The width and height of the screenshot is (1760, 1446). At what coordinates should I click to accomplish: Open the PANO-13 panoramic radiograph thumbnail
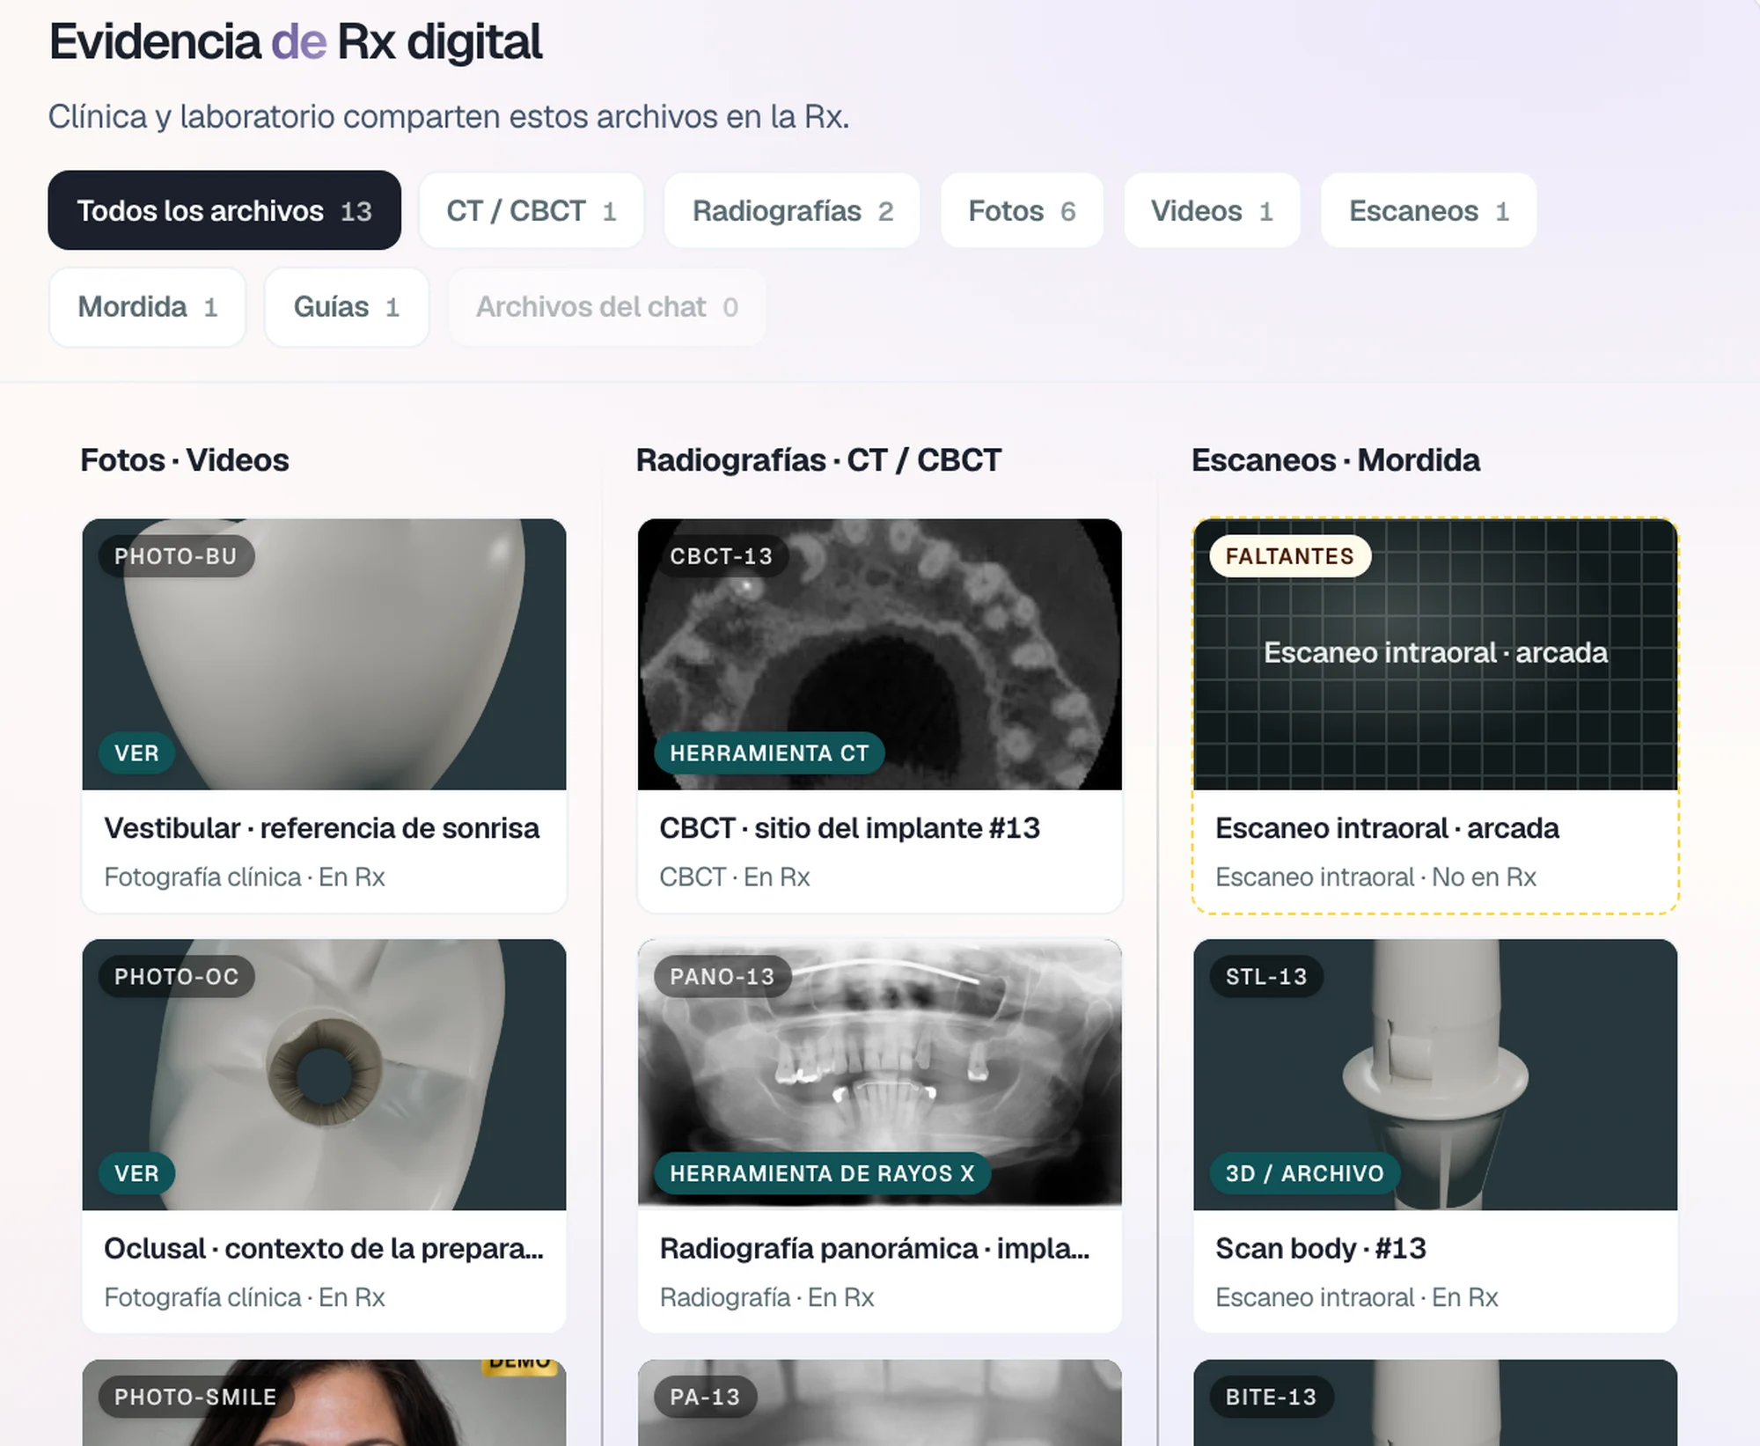coord(880,1075)
